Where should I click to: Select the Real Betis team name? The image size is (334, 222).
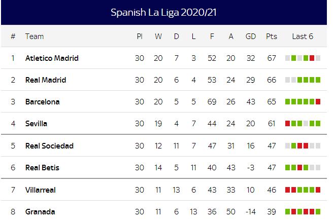(42, 168)
